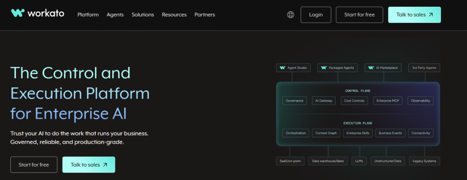Click the Orchestration box
Viewport: 467px width, 180px height.
point(296,133)
